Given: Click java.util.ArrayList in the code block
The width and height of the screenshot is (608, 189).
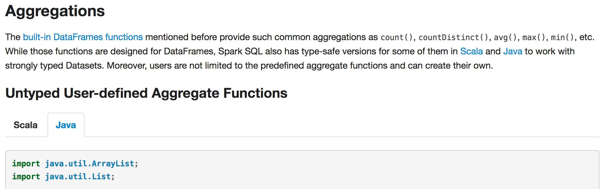Looking at the screenshot, I should pos(89,164).
